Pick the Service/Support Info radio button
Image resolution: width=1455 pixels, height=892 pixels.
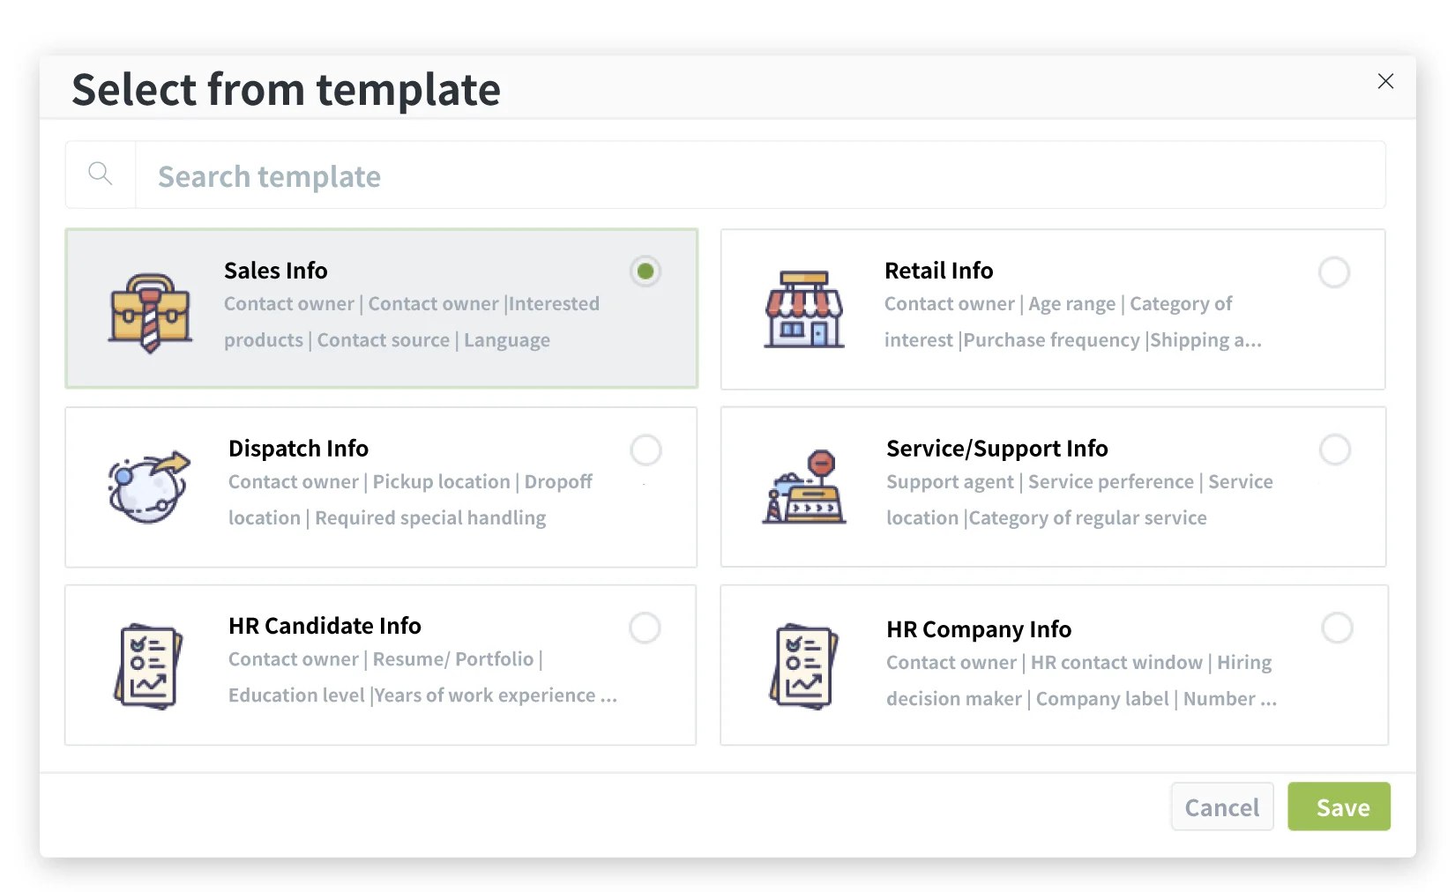coord(1334,450)
